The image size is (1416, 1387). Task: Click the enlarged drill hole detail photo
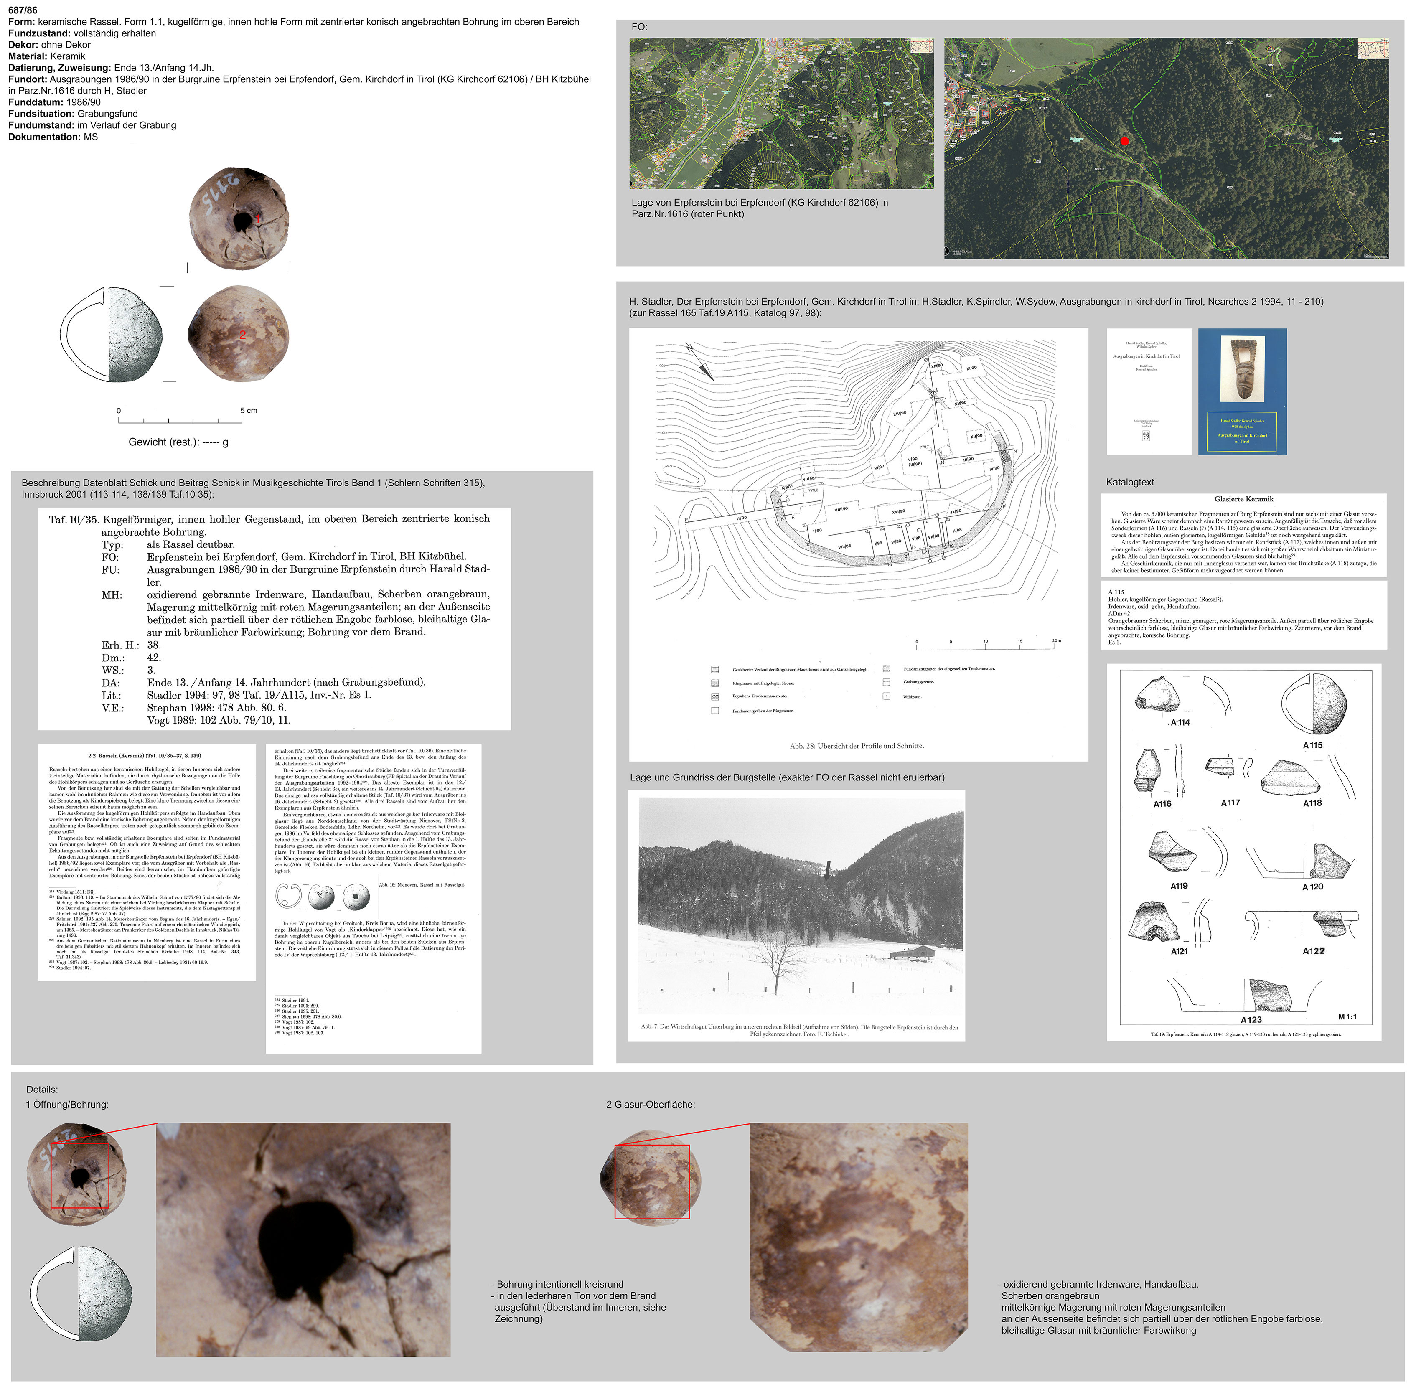click(303, 1239)
